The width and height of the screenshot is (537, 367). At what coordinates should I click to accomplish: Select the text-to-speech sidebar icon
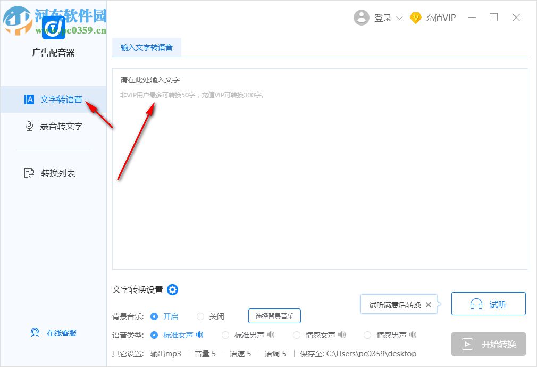point(29,99)
